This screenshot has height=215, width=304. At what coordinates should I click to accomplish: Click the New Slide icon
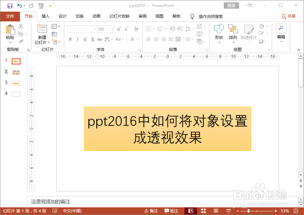42,28
